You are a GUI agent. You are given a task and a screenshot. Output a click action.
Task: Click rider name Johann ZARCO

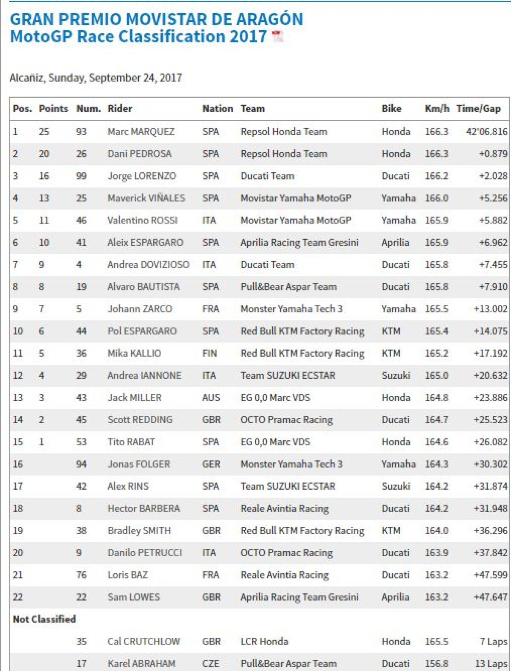[140, 309]
